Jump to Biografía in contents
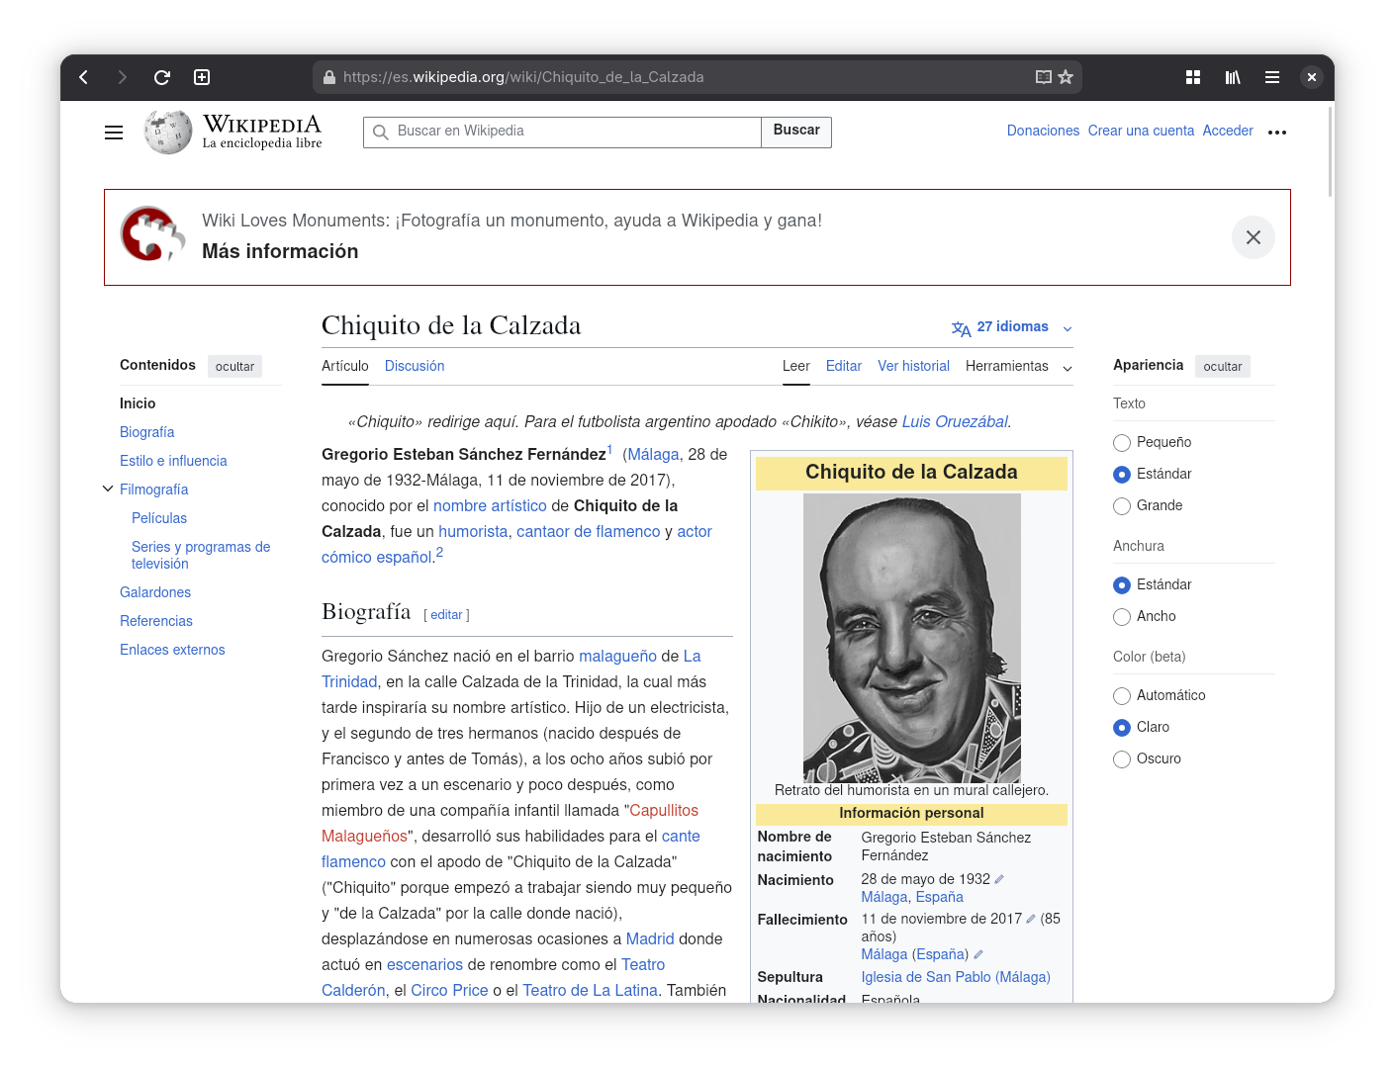Screen dimensions: 1395x1069 [146, 432]
